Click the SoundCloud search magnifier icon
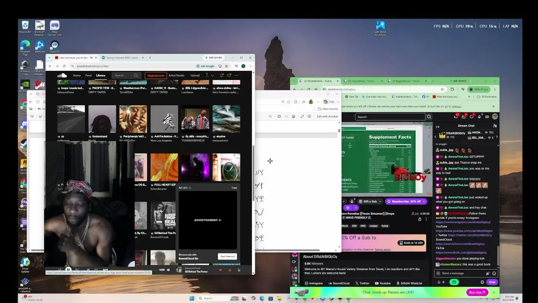The image size is (538, 303). [x=136, y=75]
